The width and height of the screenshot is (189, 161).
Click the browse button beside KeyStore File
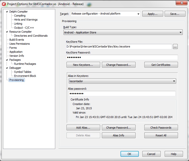[175, 46]
